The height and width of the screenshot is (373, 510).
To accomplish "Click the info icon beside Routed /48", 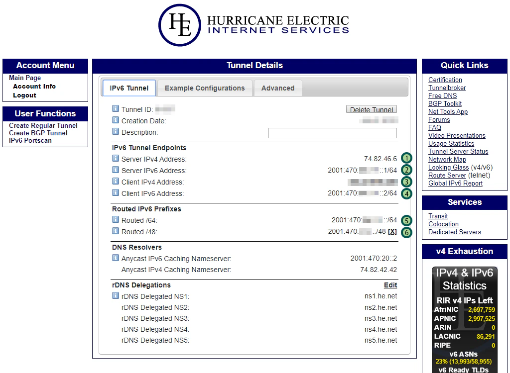I will click(x=116, y=231).
